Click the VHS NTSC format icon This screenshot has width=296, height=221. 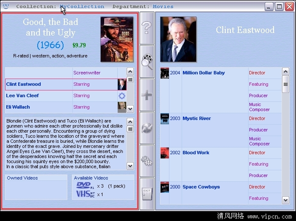tap(85, 194)
